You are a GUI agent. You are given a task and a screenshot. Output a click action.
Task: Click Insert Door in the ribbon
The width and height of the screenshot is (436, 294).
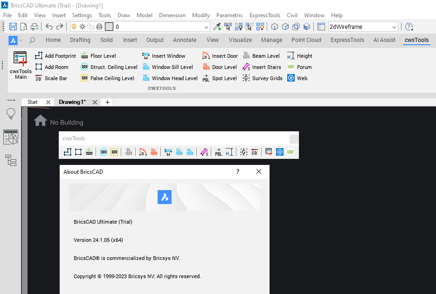coord(220,56)
